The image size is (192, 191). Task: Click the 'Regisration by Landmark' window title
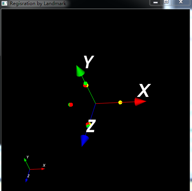38,4
